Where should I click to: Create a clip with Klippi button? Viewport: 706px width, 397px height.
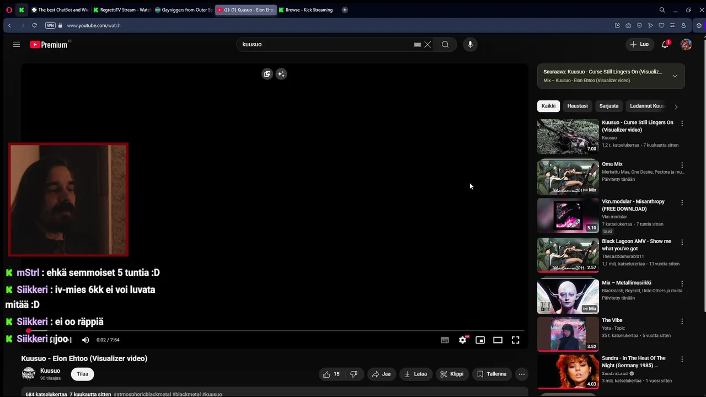(452, 374)
